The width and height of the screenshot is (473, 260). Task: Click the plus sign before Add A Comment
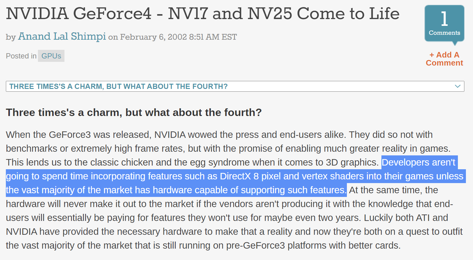[x=432, y=55]
